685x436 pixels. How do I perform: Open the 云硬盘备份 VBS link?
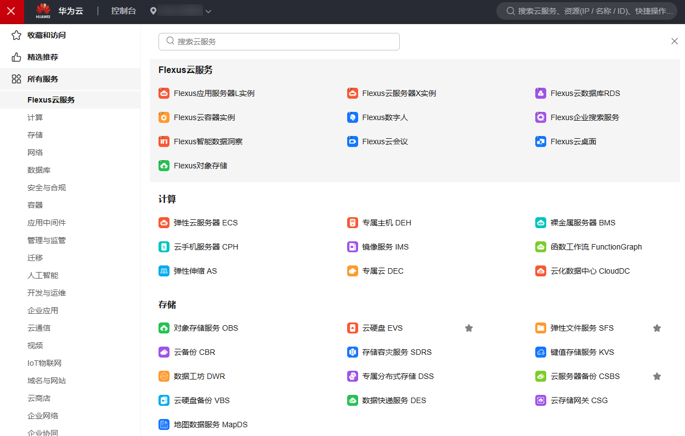[202, 400]
